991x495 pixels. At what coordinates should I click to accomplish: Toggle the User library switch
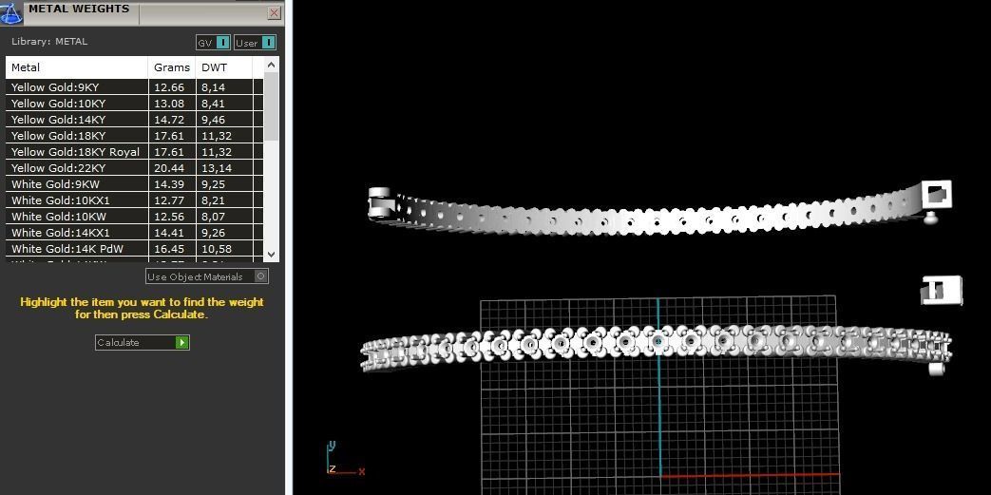pyautogui.click(x=256, y=43)
